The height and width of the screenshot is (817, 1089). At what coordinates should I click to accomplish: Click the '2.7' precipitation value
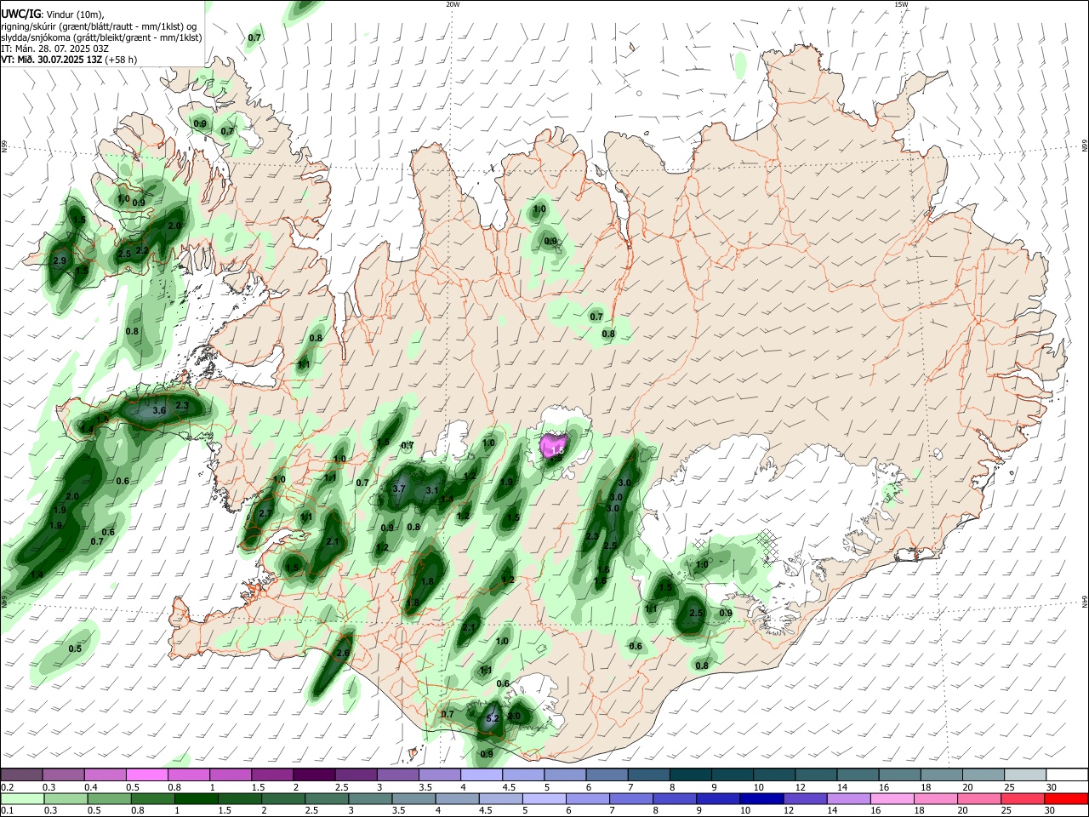pos(265,514)
